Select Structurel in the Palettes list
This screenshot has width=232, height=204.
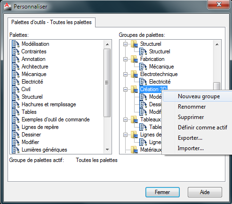pyautogui.click(x=32, y=97)
